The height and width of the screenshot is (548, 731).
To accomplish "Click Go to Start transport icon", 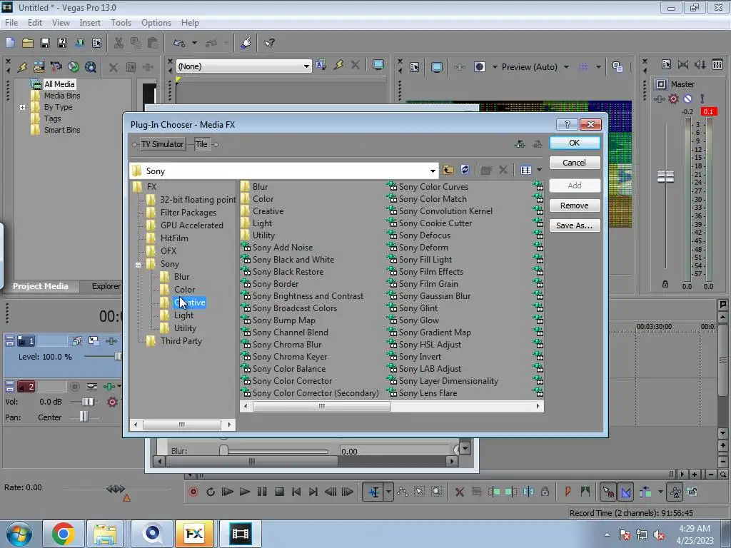I will [x=296, y=492].
